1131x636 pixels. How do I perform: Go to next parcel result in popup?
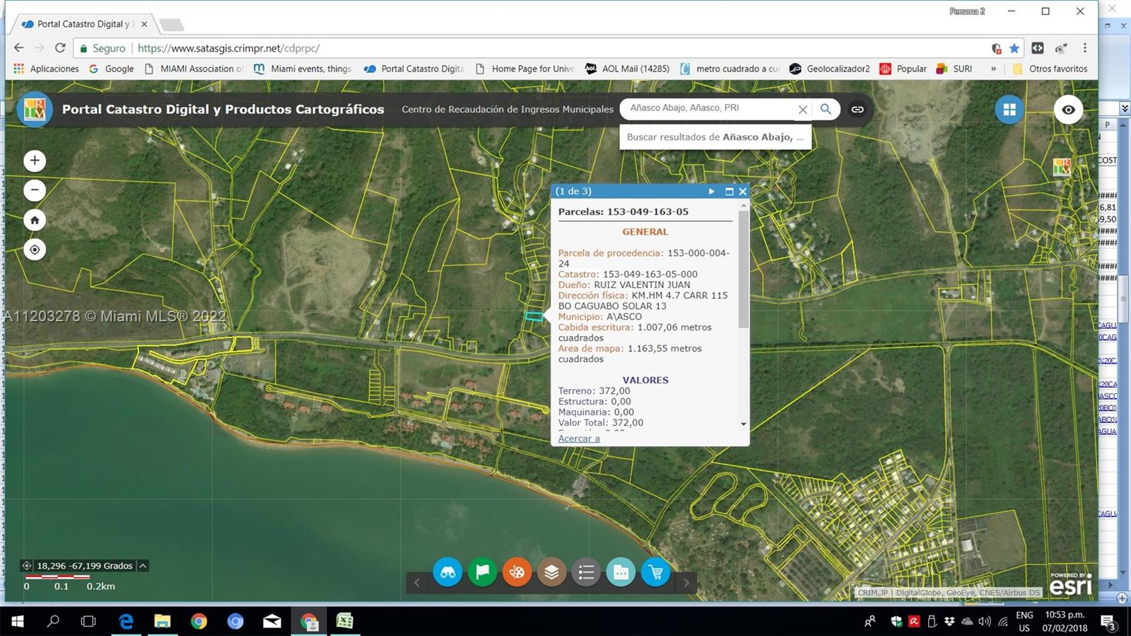click(x=711, y=191)
